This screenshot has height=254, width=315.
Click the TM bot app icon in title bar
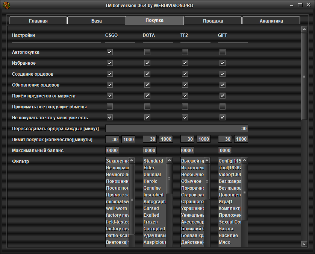(x=6, y=5)
